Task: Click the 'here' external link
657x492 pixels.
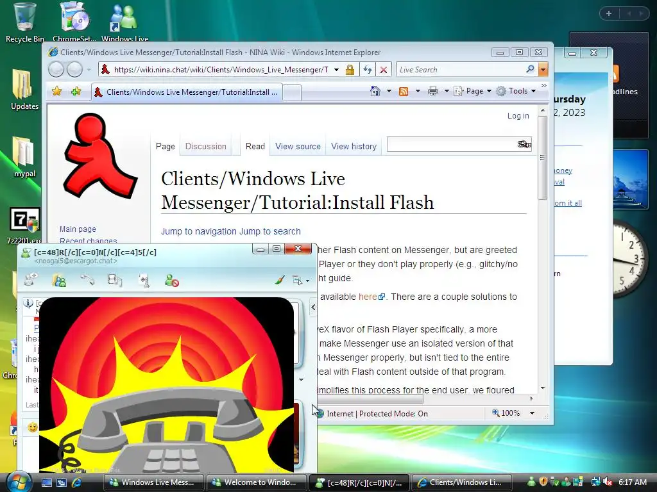Action: click(x=371, y=297)
